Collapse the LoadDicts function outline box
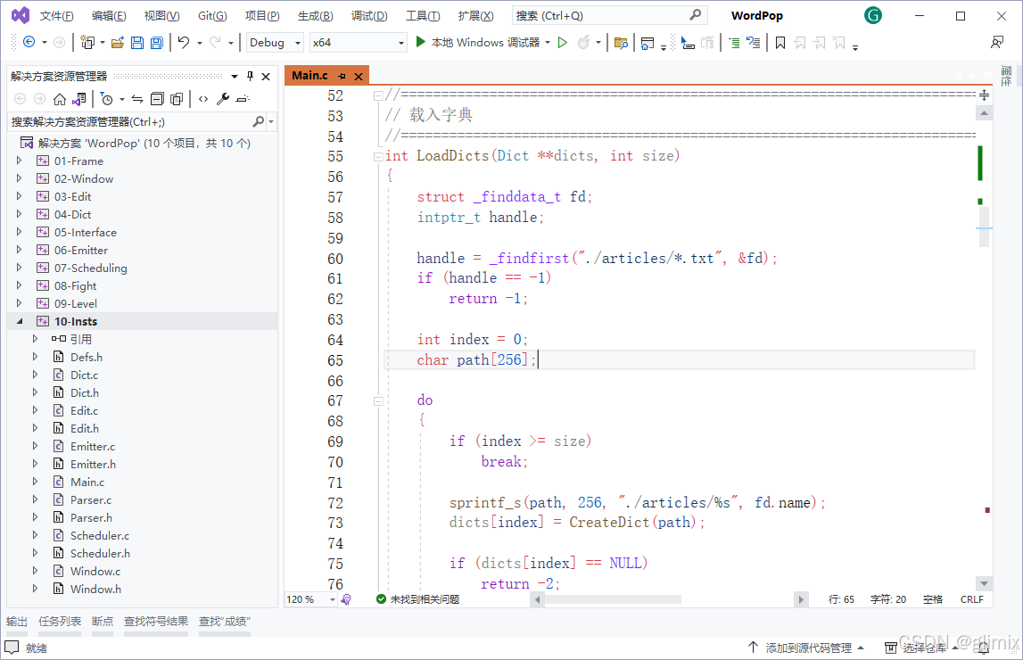1023x660 pixels. (x=378, y=156)
